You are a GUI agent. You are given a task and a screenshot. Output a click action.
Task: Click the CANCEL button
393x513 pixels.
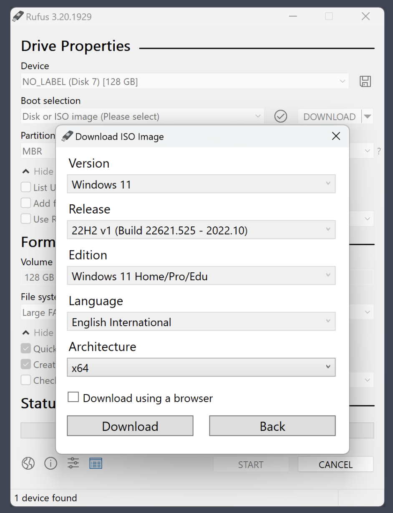335,464
